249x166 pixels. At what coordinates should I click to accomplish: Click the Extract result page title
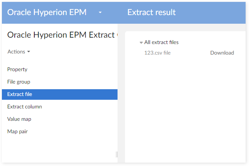click(151, 12)
